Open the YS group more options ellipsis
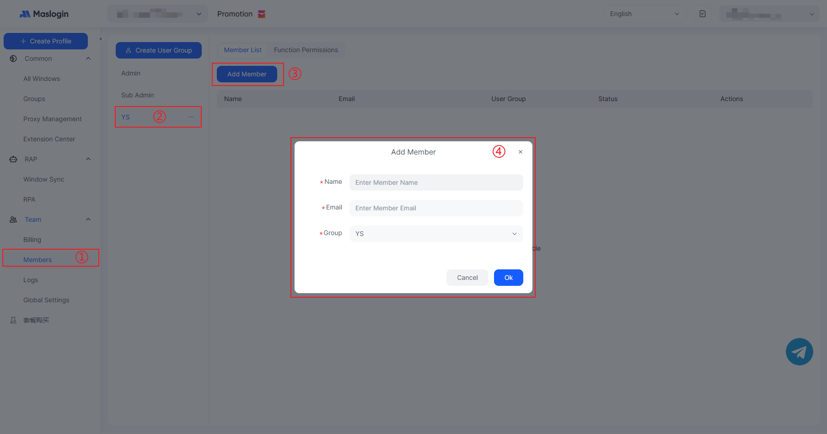The height and width of the screenshot is (434, 827). click(x=191, y=117)
